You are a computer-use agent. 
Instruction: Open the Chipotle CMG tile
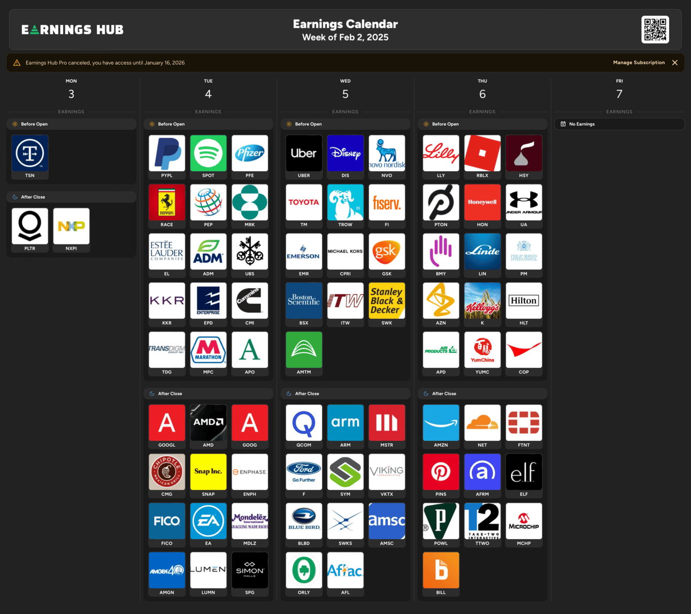tap(167, 475)
